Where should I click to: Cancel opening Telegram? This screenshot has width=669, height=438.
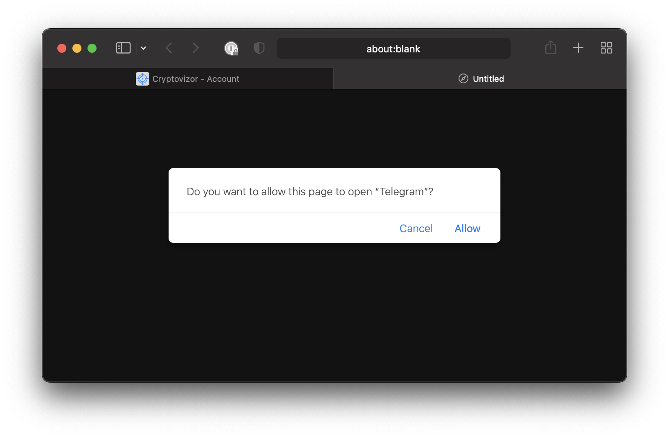[416, 228]
